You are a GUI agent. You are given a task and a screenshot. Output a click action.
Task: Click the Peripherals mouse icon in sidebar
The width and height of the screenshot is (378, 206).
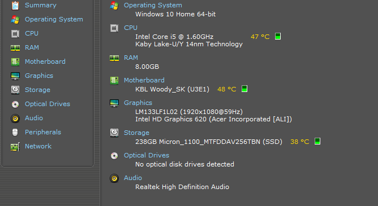coord(15,132)
